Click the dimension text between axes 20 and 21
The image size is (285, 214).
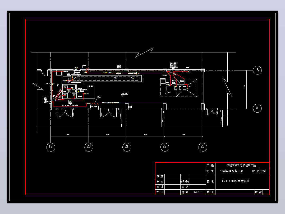click(x=108, y=135)
